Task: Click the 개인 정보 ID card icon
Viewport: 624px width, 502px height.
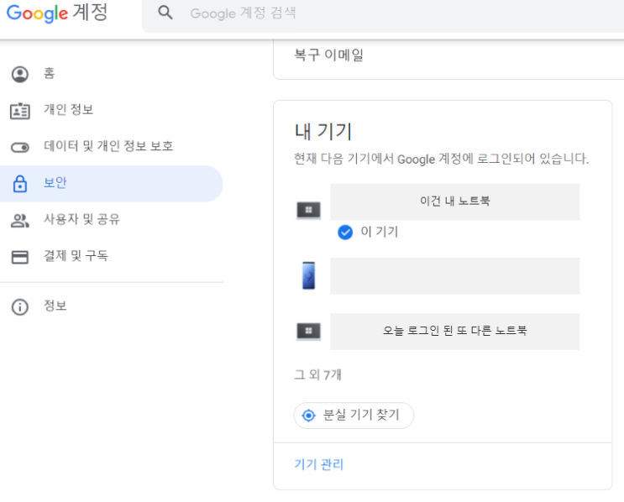Action: (x=19, y=111)
